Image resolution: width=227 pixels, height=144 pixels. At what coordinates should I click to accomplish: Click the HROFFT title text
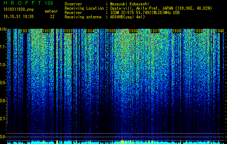(22, 3)
